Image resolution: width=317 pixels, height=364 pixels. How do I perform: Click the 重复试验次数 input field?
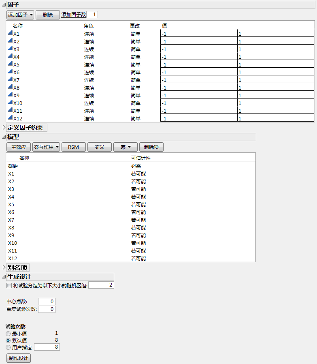pyautogui.click(x=47, y=309)
